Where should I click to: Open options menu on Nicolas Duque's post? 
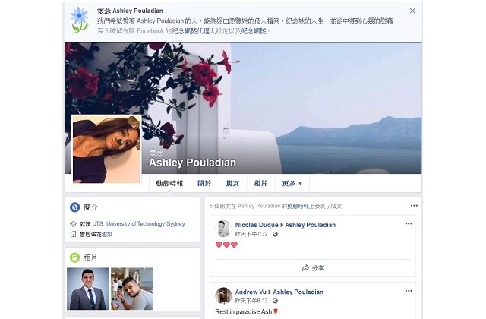click(x=409, y=223)
